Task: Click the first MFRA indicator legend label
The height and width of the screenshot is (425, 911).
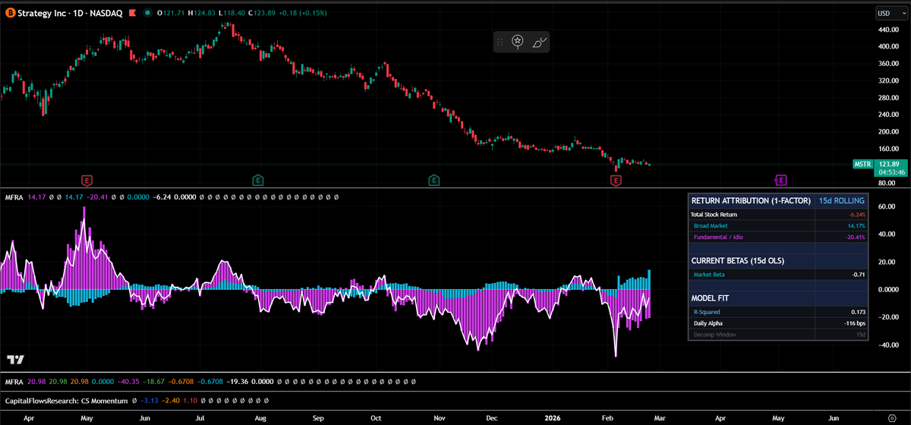Action: click(x=14, y=197)
